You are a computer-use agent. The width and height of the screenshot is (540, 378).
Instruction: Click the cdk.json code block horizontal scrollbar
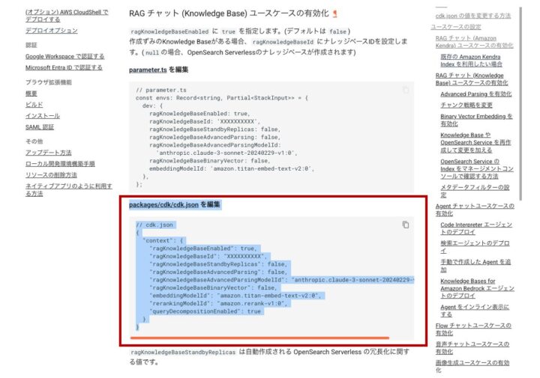259,338
